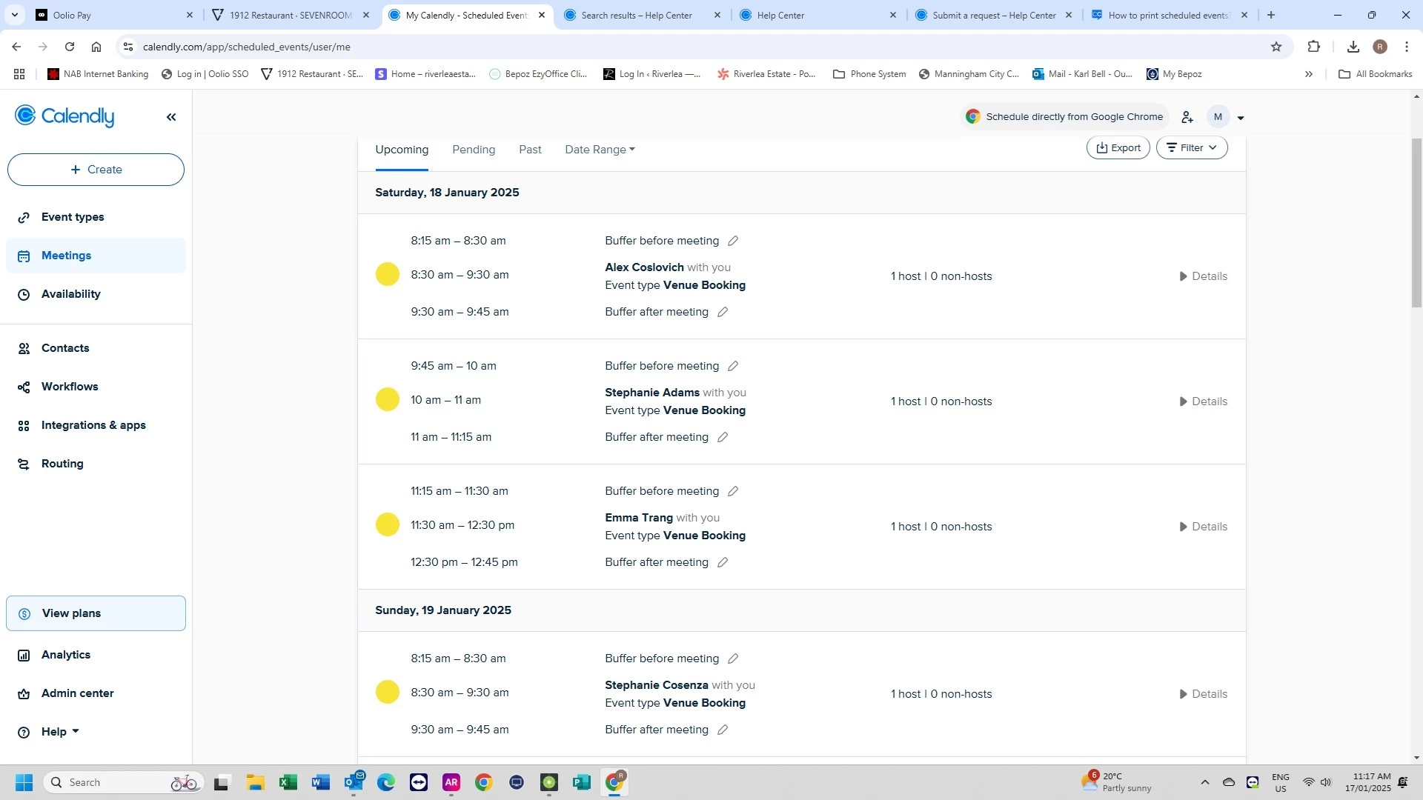Image resolution: width=1423 pixels, height=800 pixels.
Task: Expand Details for Emma Trang meeting
Action: (x=1203, y=527)
